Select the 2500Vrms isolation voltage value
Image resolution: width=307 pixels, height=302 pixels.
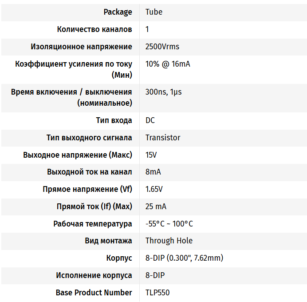(x=162, y=47)
